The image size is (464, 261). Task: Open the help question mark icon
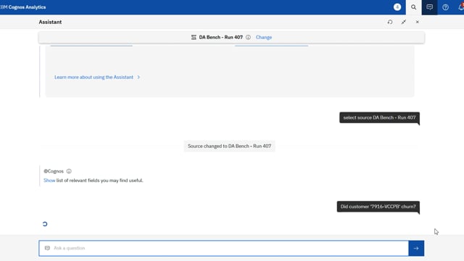(x=445, y=7)
